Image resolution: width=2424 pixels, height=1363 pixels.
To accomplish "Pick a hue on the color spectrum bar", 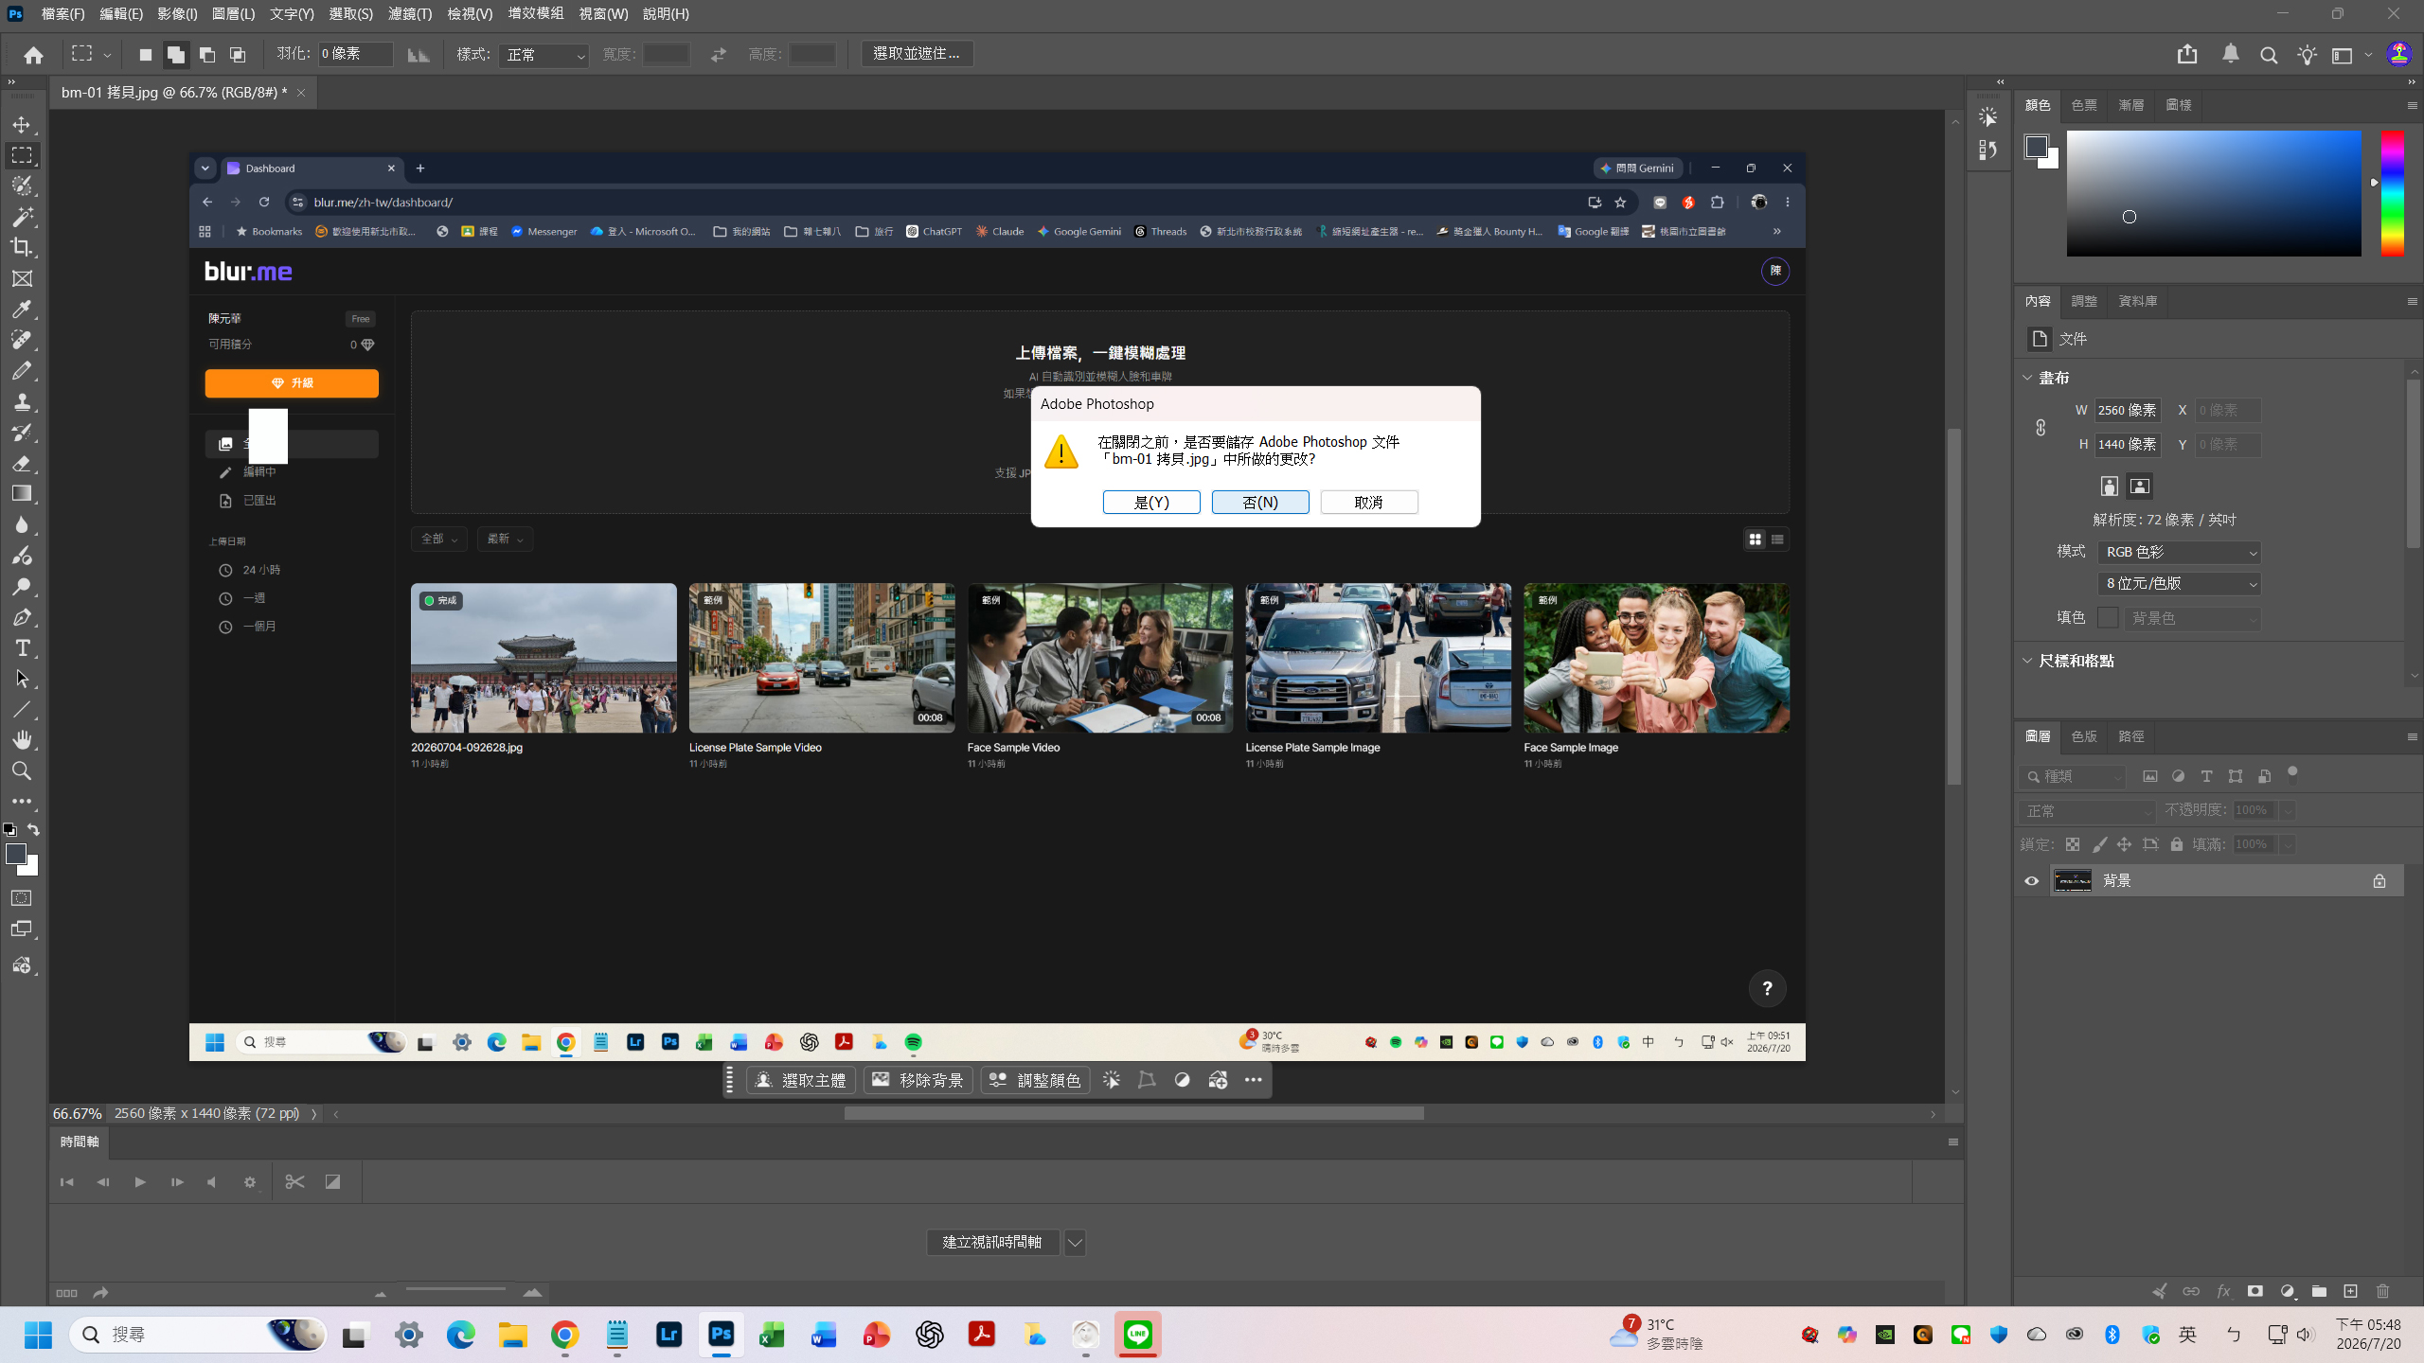I will [x=2393, y=194].
